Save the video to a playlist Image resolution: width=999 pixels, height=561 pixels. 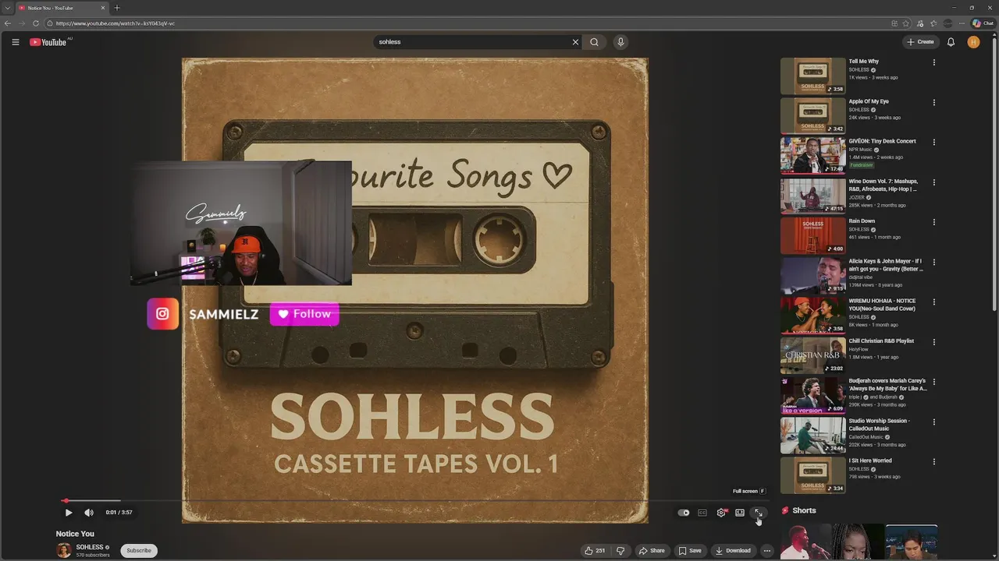[690, 551]
